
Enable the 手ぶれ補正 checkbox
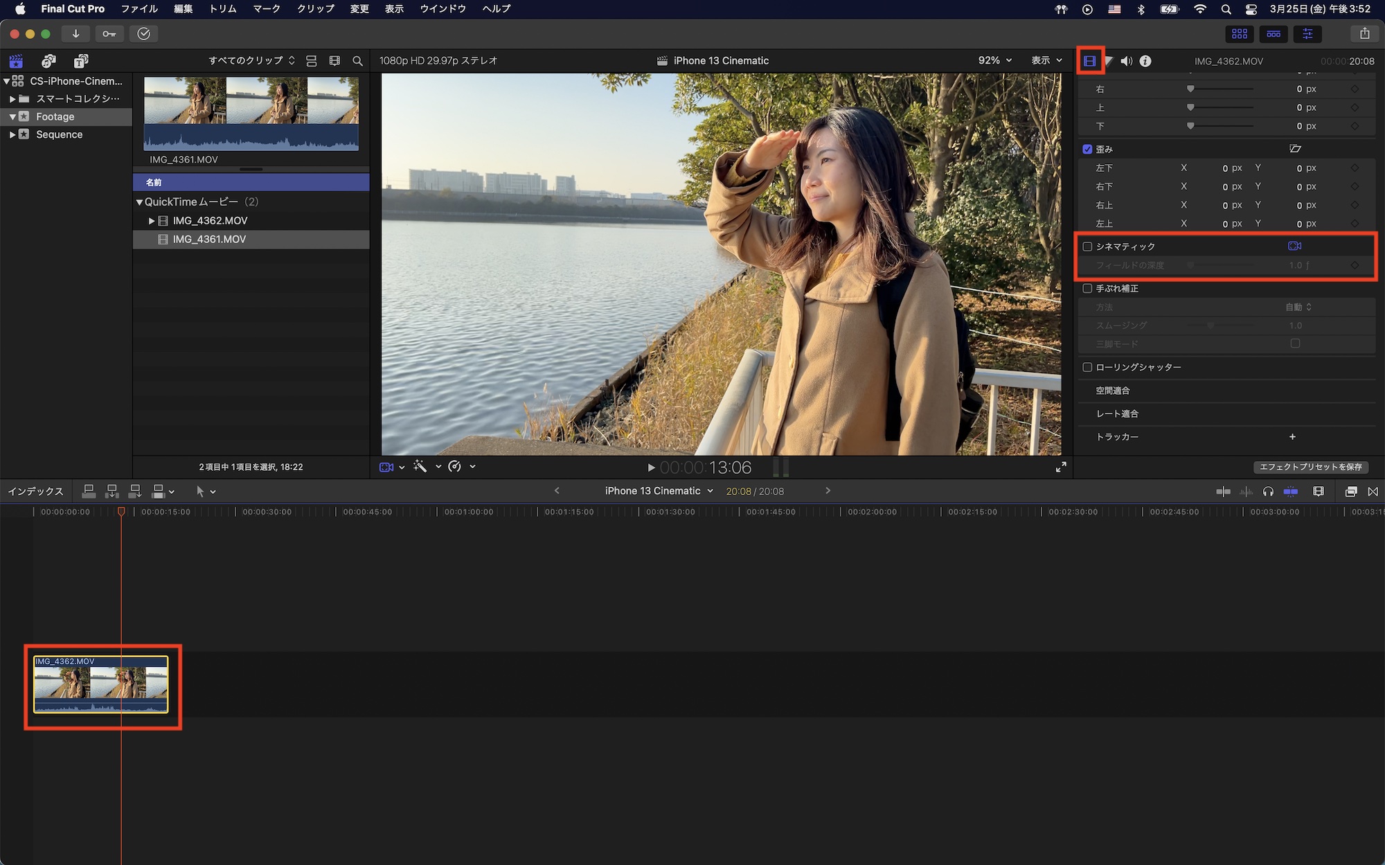(x=1087, y=288)
